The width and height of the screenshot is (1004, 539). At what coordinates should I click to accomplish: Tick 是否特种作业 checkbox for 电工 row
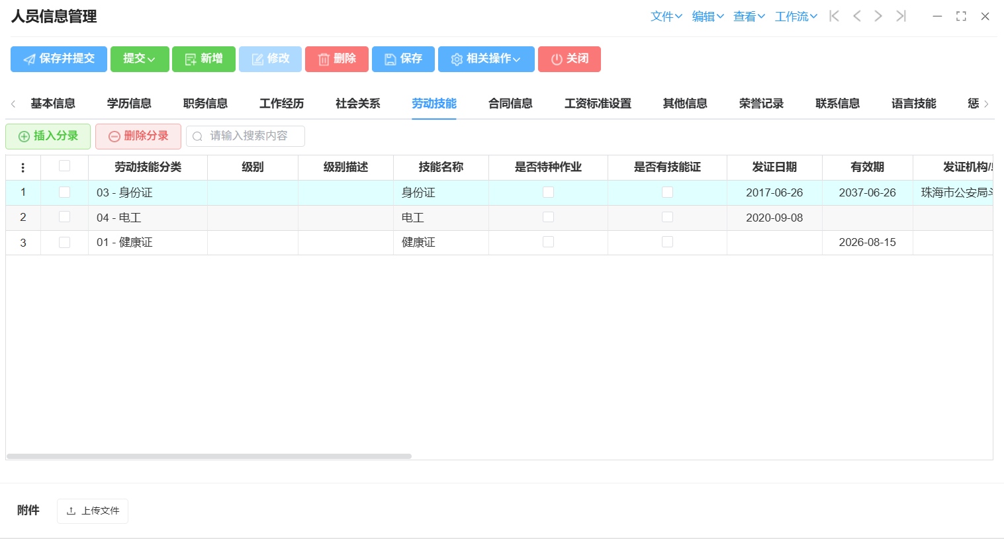pyautogui.click(x=548, y=217)
